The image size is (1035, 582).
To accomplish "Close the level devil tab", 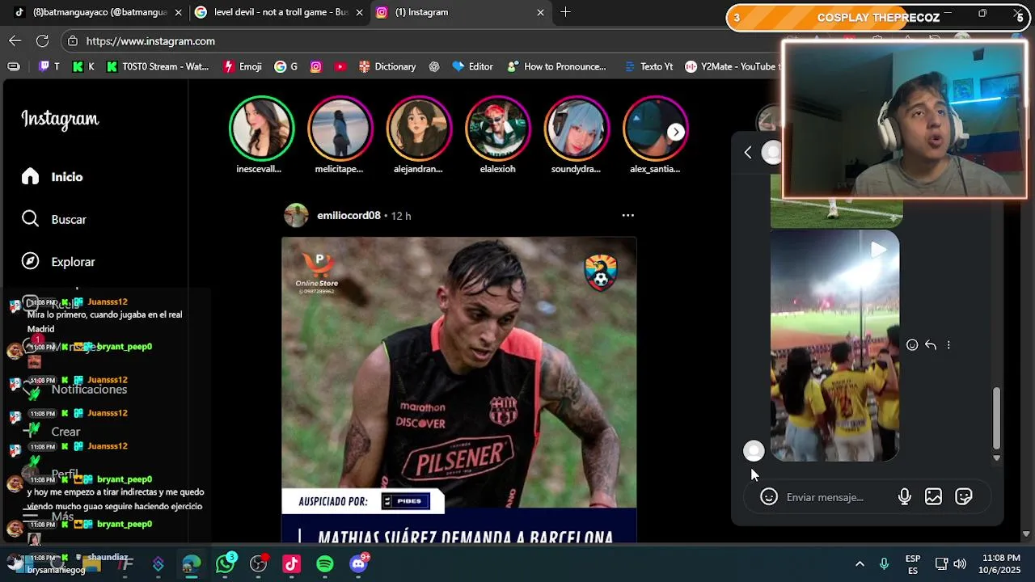I will (359, 12).
